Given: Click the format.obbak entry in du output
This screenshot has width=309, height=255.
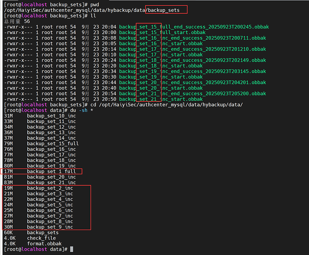Looking at the screenshot, I should coord(44,244).
